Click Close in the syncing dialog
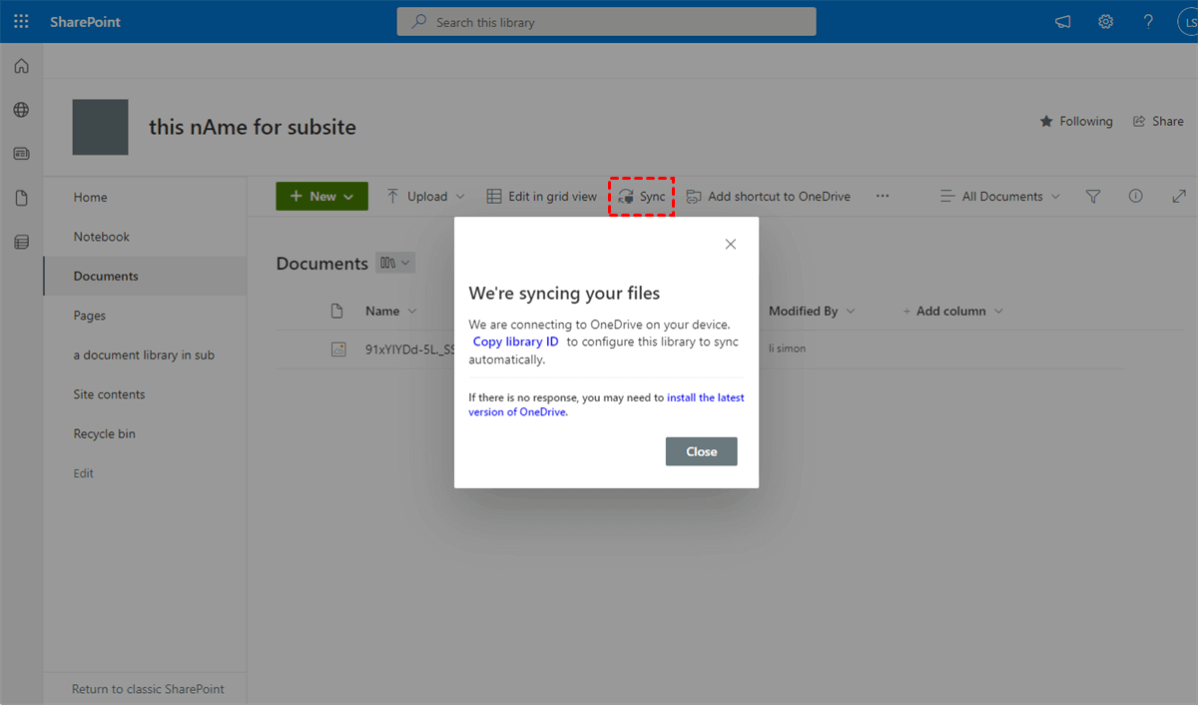Screen dimensions: 1198x705 (x=701, y=450)
